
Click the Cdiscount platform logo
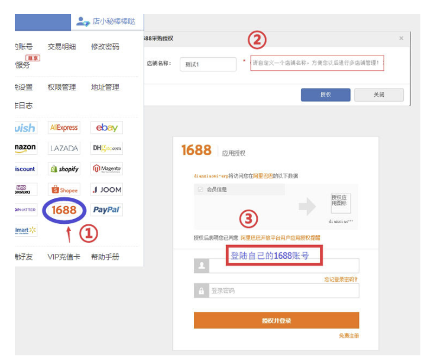point(26,169)
